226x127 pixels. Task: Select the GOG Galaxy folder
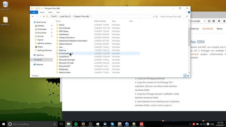click(x=64, y=31)
